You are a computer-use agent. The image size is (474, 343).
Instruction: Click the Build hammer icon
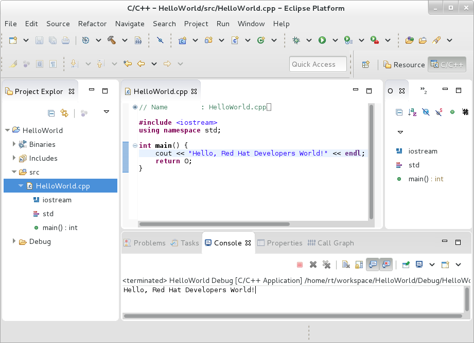(x=112, y=40)
